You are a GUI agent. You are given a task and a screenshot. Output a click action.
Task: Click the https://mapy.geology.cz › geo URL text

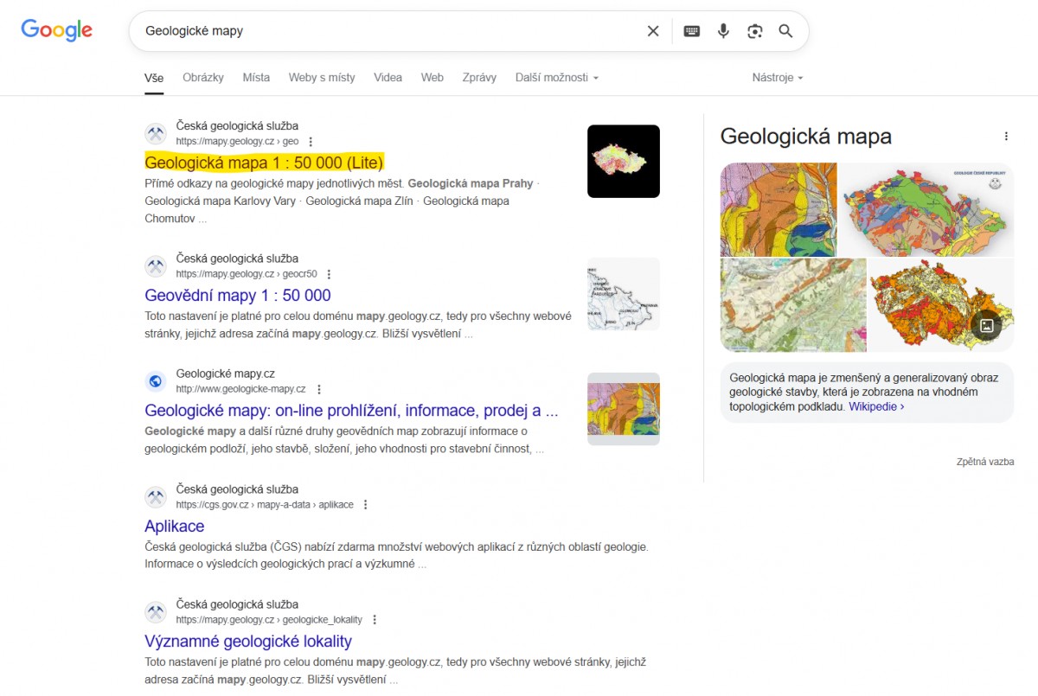(x=237, y=142)
